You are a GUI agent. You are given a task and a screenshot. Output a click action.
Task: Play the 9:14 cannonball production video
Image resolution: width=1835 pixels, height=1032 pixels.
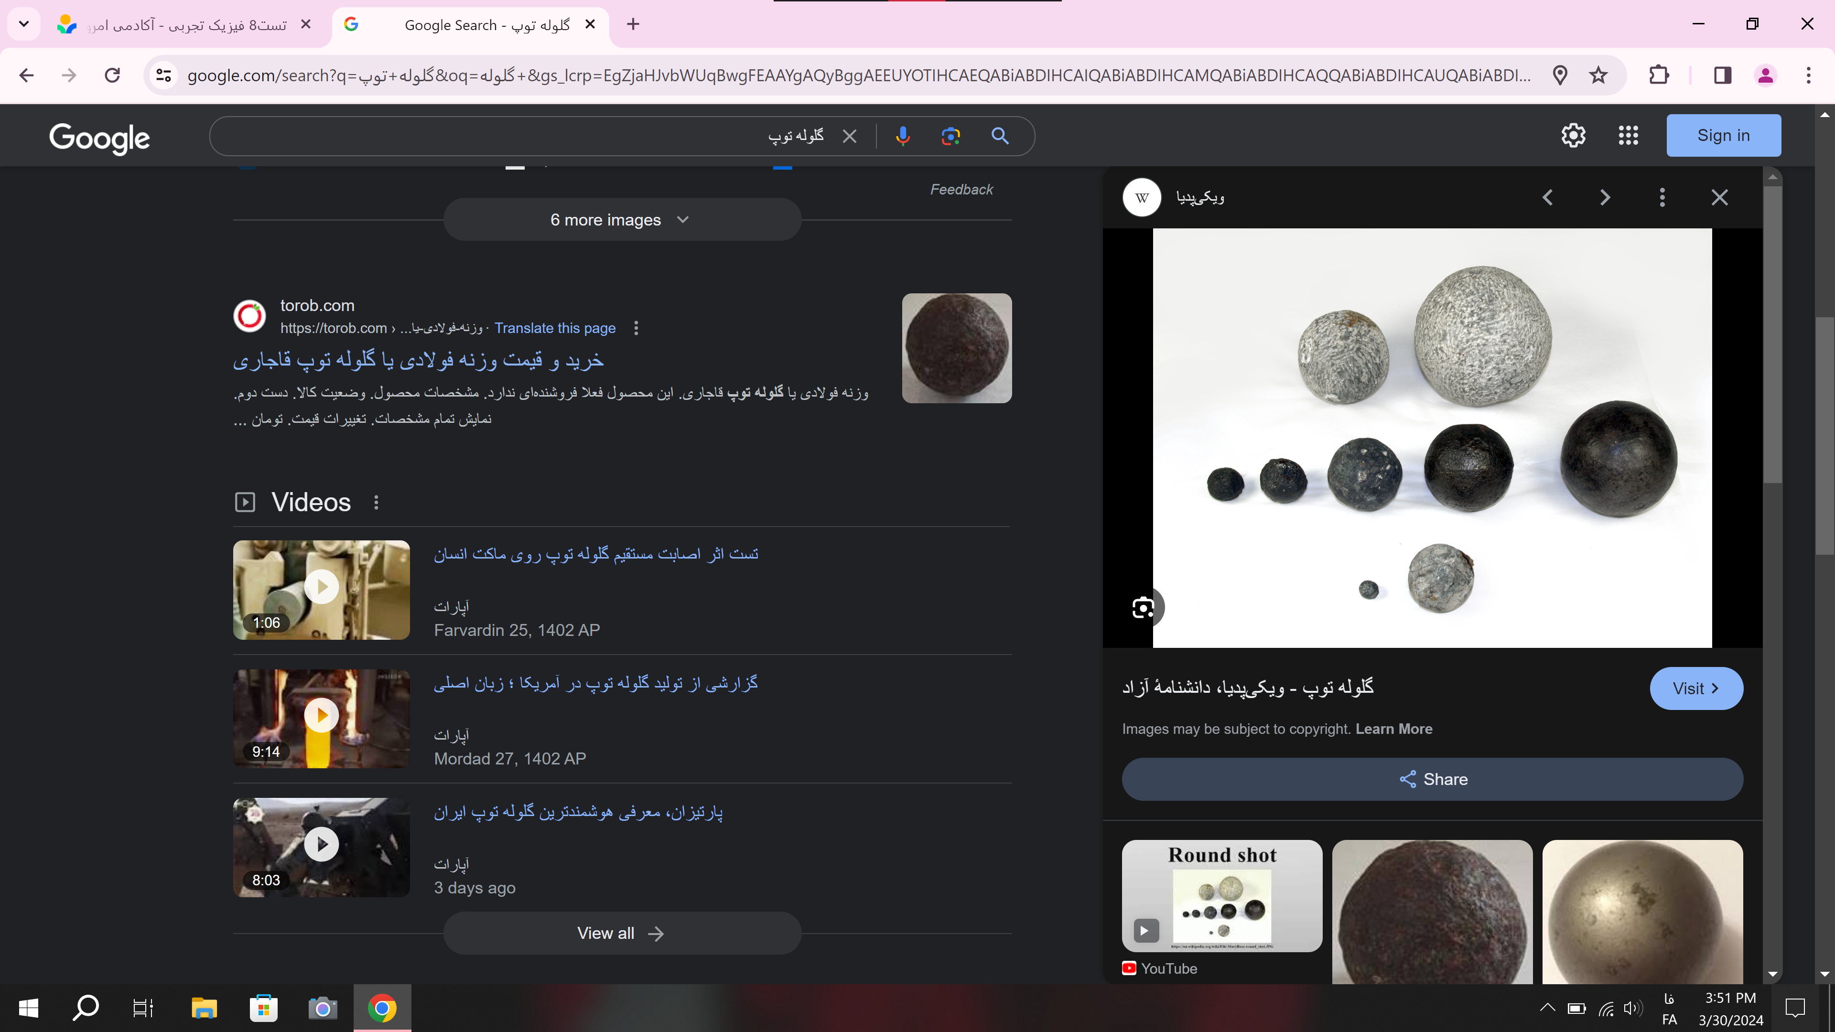[321, 715]
